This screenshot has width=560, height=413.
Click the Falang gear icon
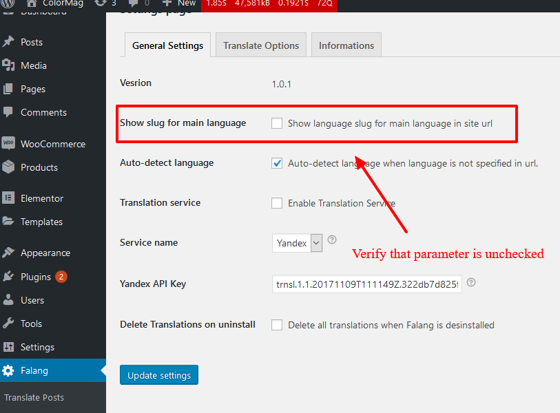pos(8,370)
